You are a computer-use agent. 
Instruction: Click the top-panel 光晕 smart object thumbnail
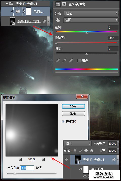tap(13, 21)
